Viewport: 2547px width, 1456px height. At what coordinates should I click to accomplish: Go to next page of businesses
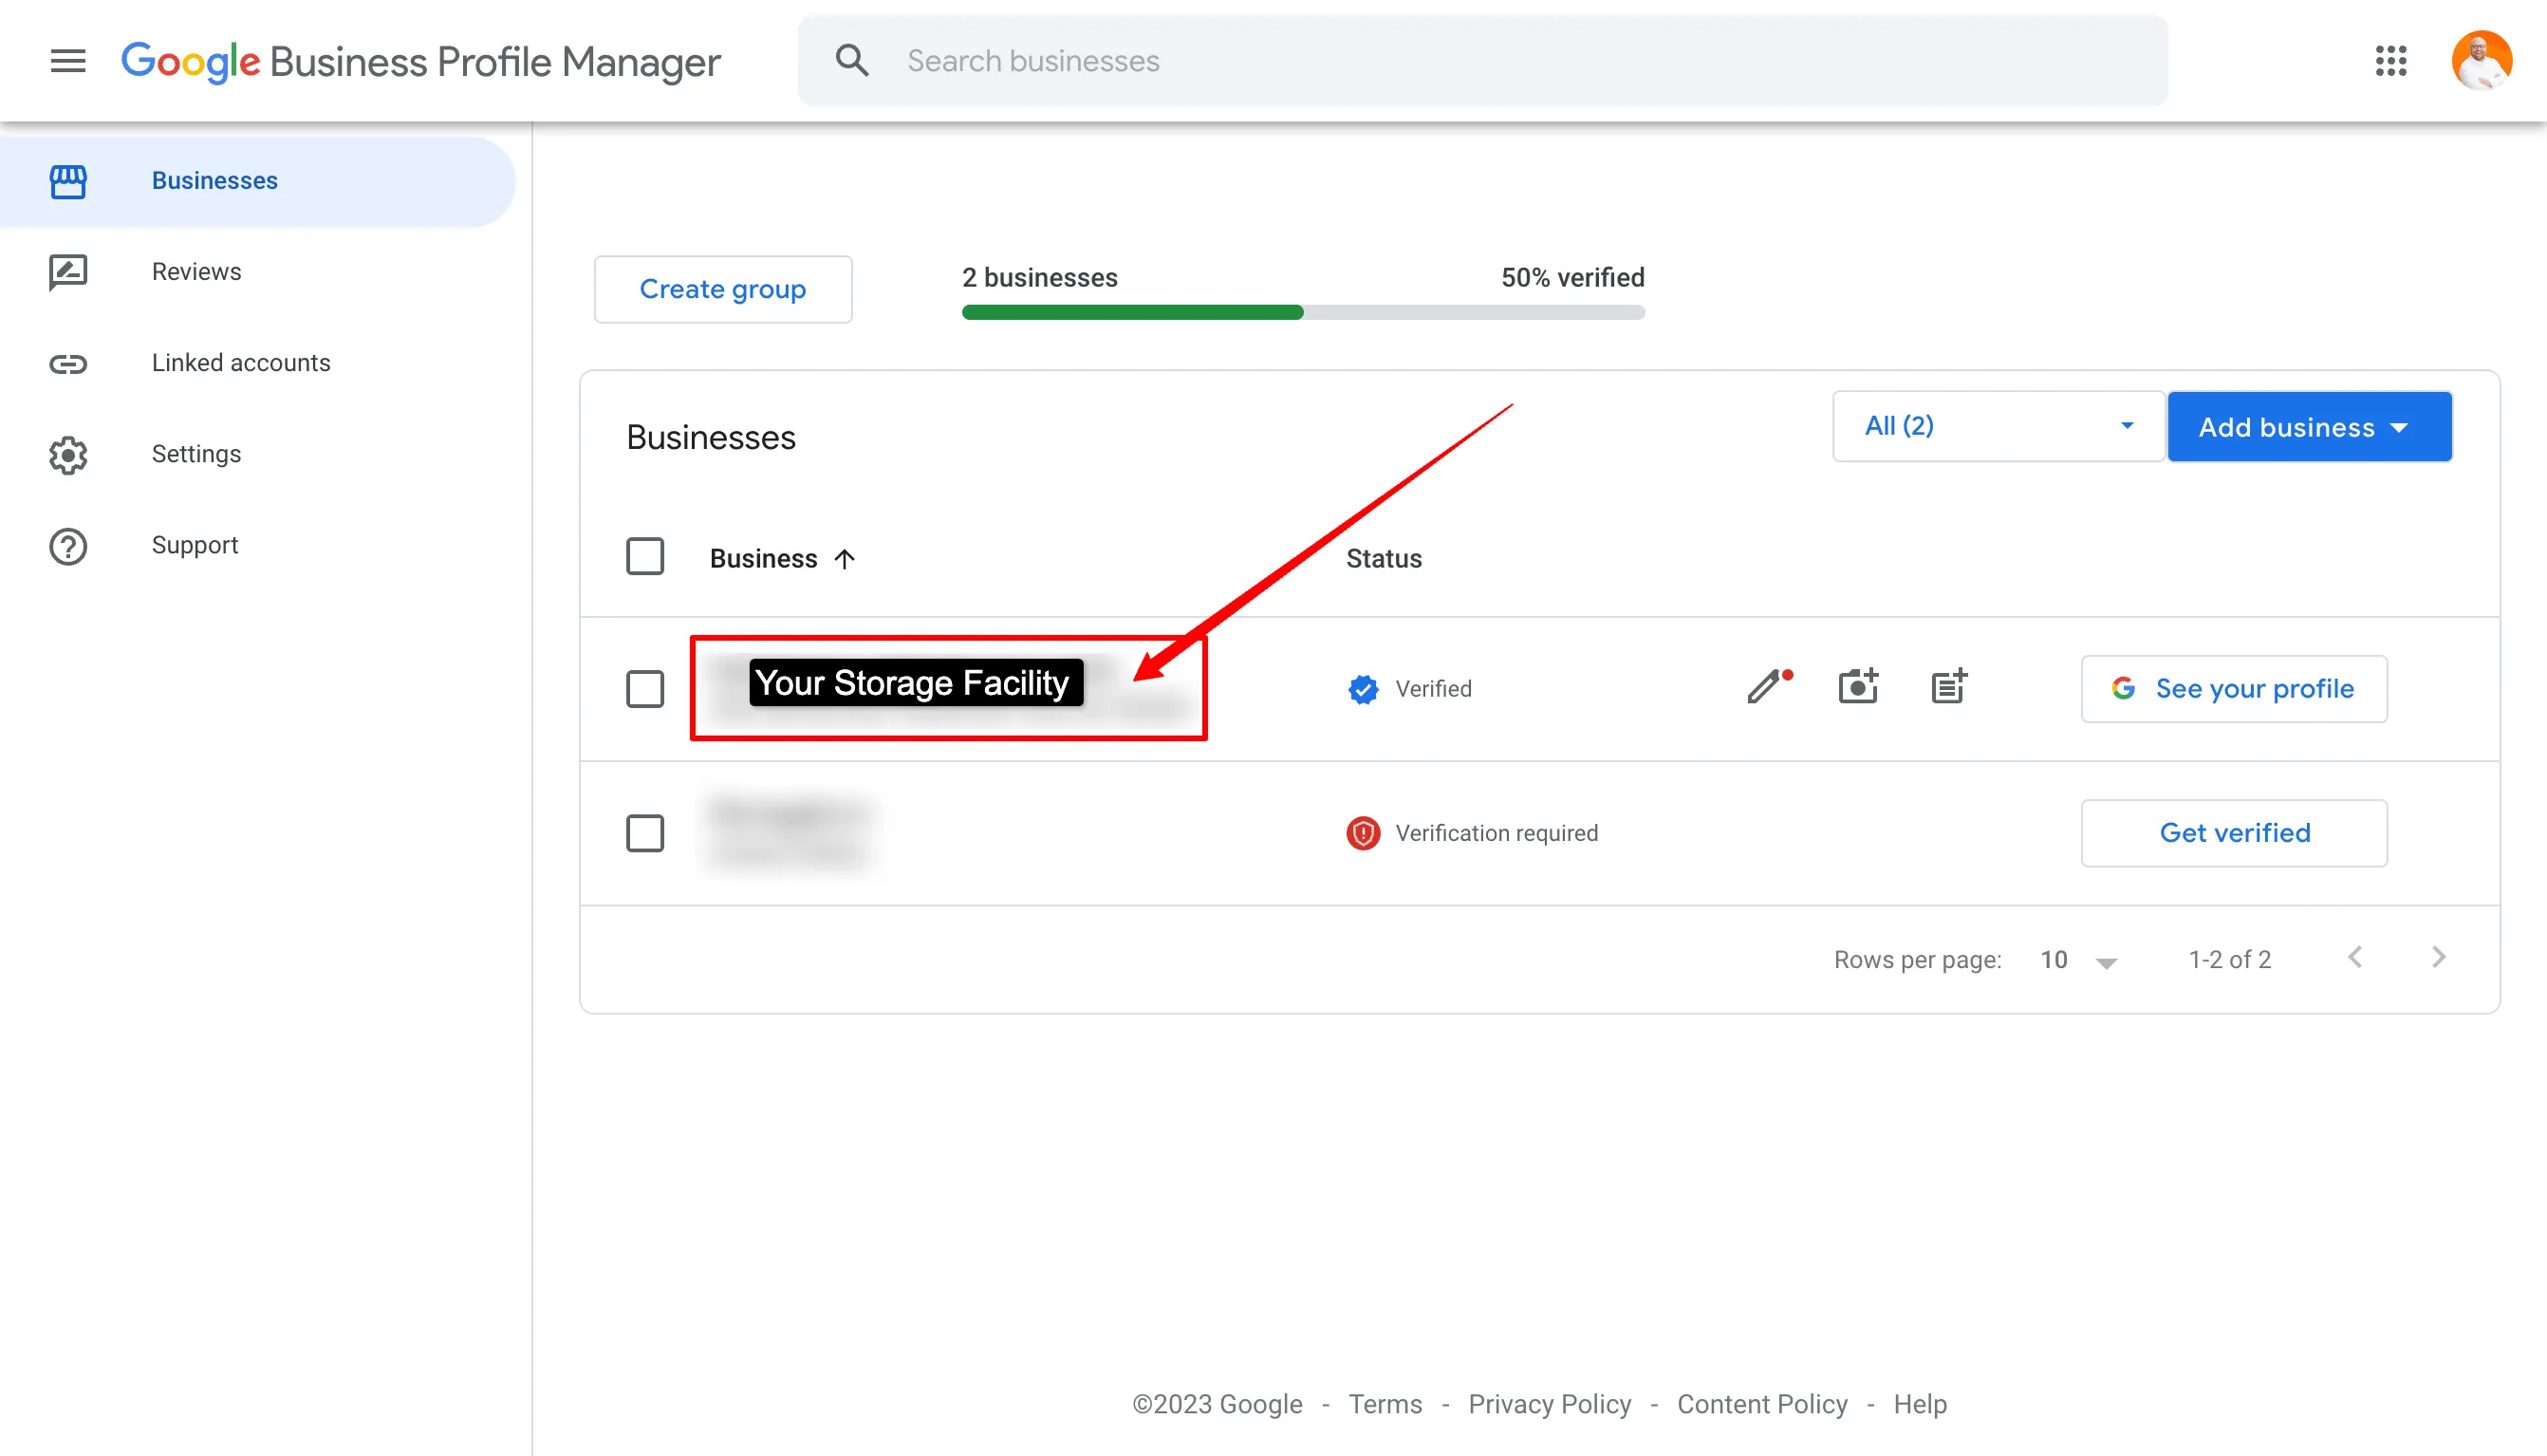point(2439,958)
